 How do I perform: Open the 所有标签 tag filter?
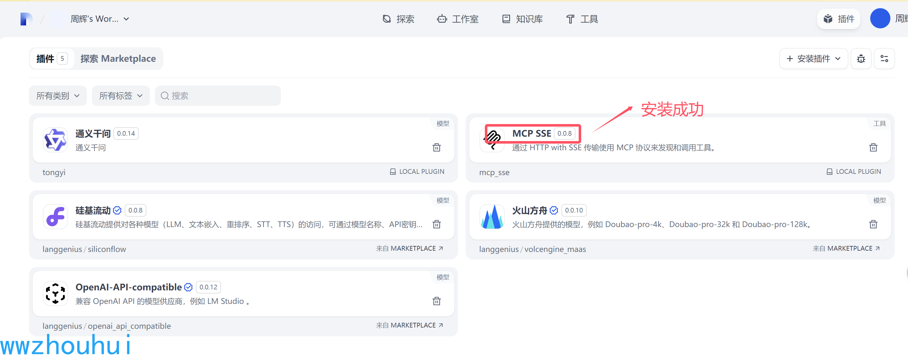coord(121,95)
